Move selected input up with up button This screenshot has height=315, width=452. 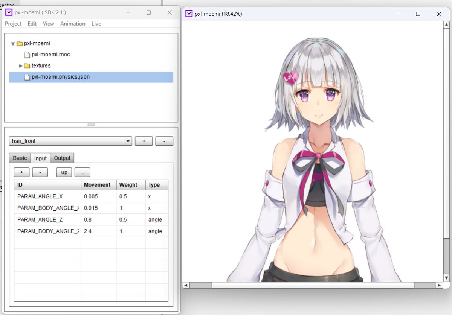coord(64,172)
